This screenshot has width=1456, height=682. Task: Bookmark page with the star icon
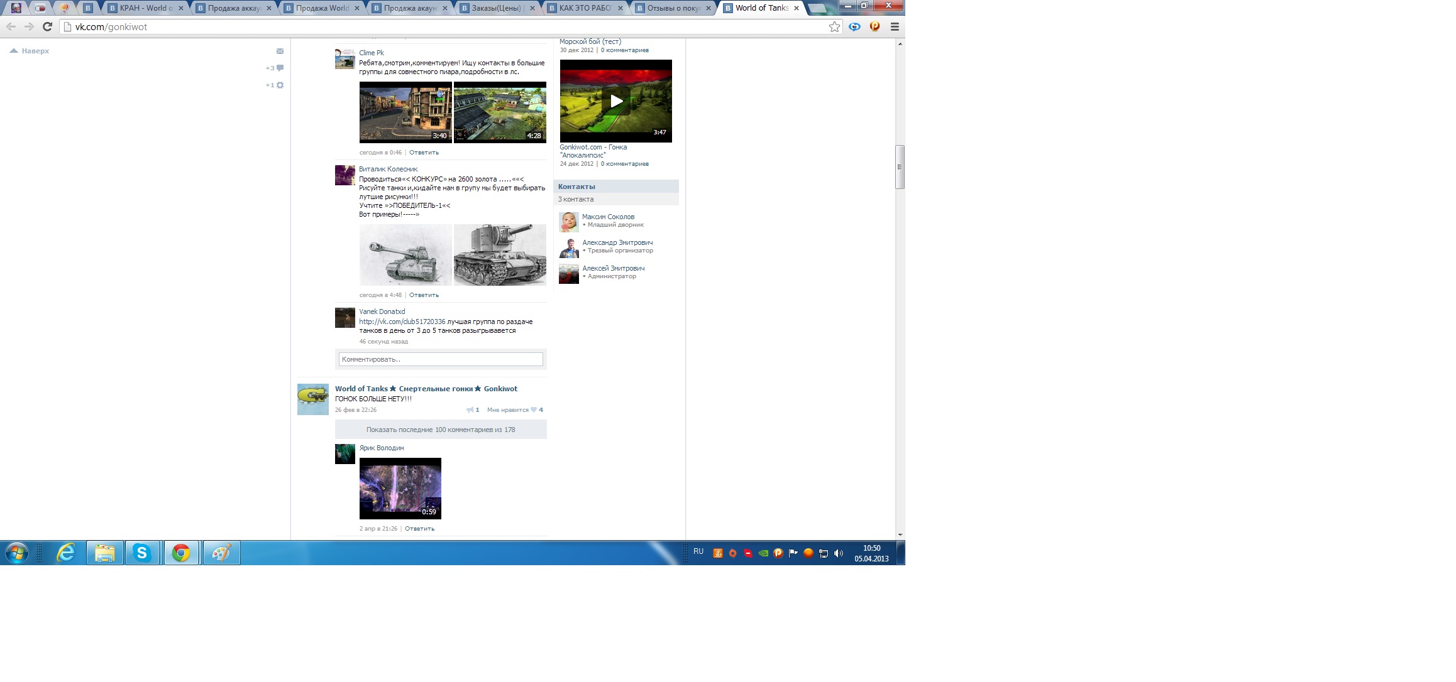834,26
